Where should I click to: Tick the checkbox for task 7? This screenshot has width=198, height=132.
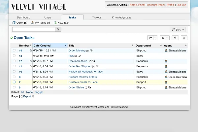pos(14,82)
